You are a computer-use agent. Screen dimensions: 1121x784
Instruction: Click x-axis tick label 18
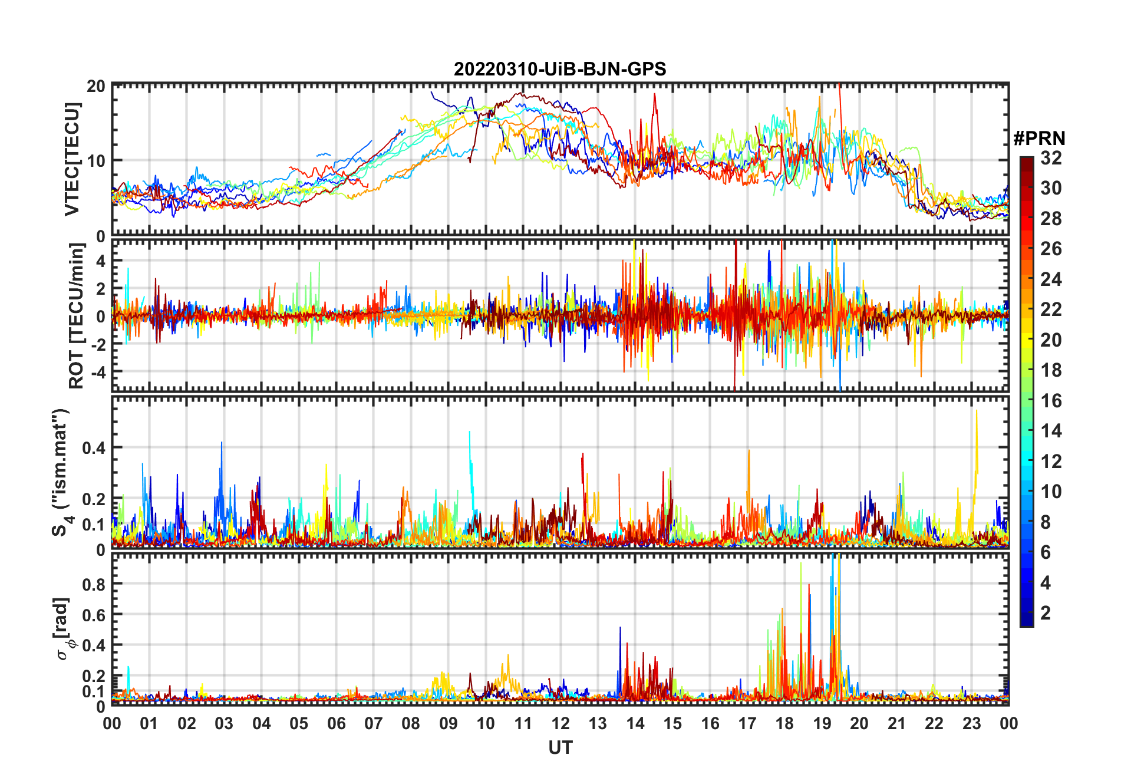click(784, 723)
